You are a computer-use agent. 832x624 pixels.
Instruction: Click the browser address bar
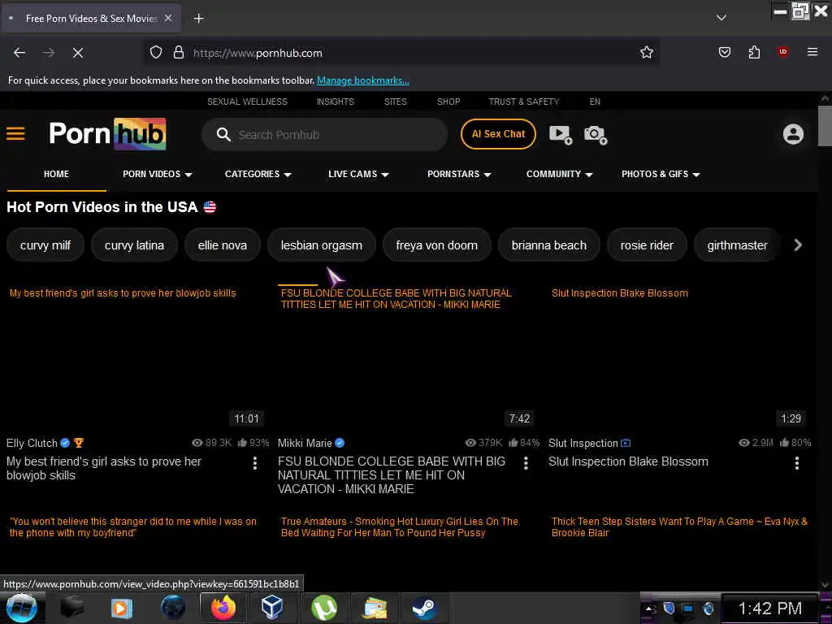click(403, 53)
